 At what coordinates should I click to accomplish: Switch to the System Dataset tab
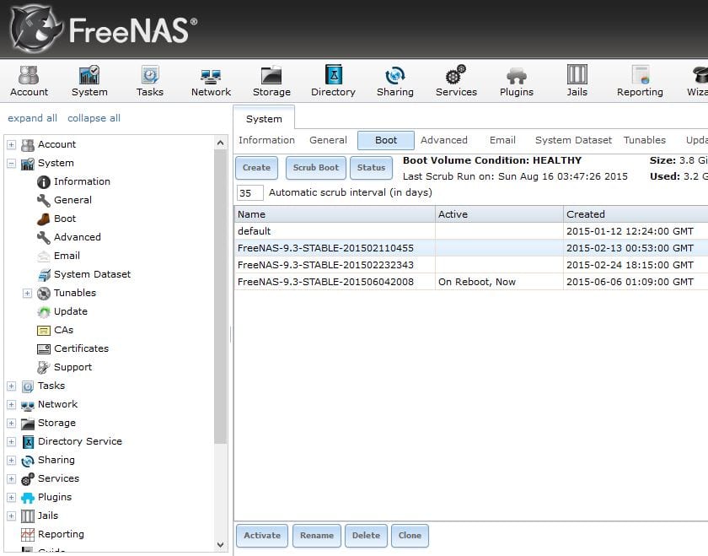tap(573, 140)
